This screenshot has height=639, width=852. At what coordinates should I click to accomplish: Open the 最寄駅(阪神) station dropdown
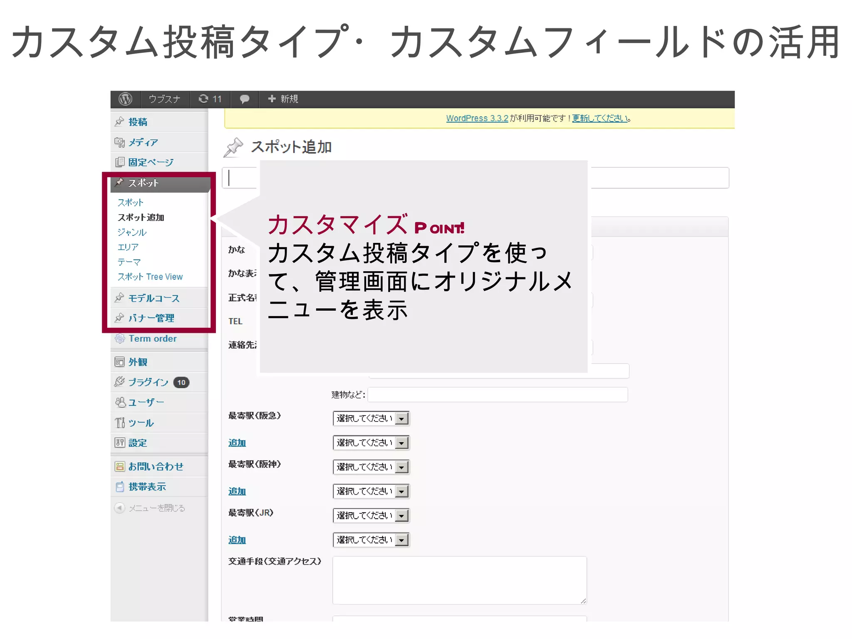[x=371, y=467]
